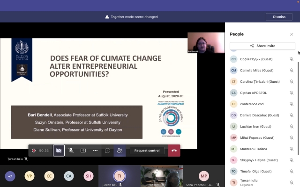Select Țurcan Iuliu Organizer in People list

pyautogui.click(x=262, y=182)
